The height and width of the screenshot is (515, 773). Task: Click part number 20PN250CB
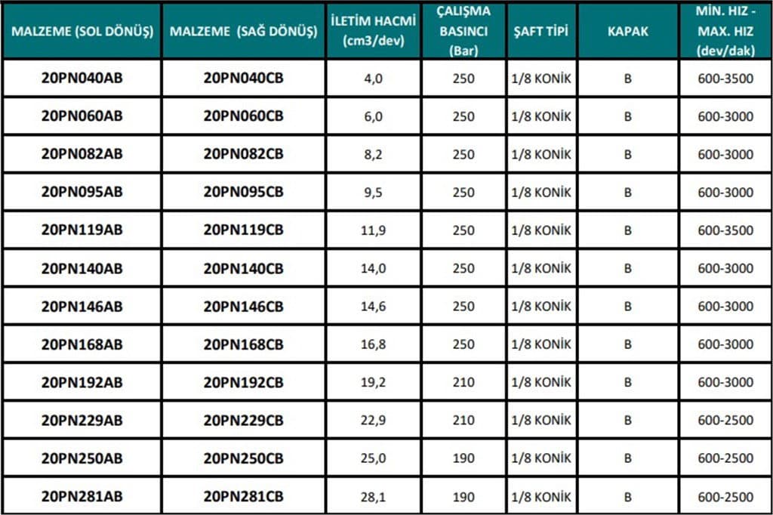click(x=243, y=458)
